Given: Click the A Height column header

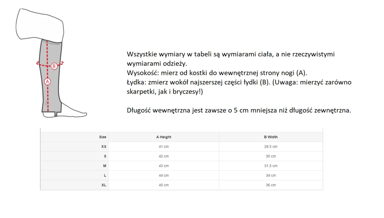Looking at the screenshot, I should 163,137.
